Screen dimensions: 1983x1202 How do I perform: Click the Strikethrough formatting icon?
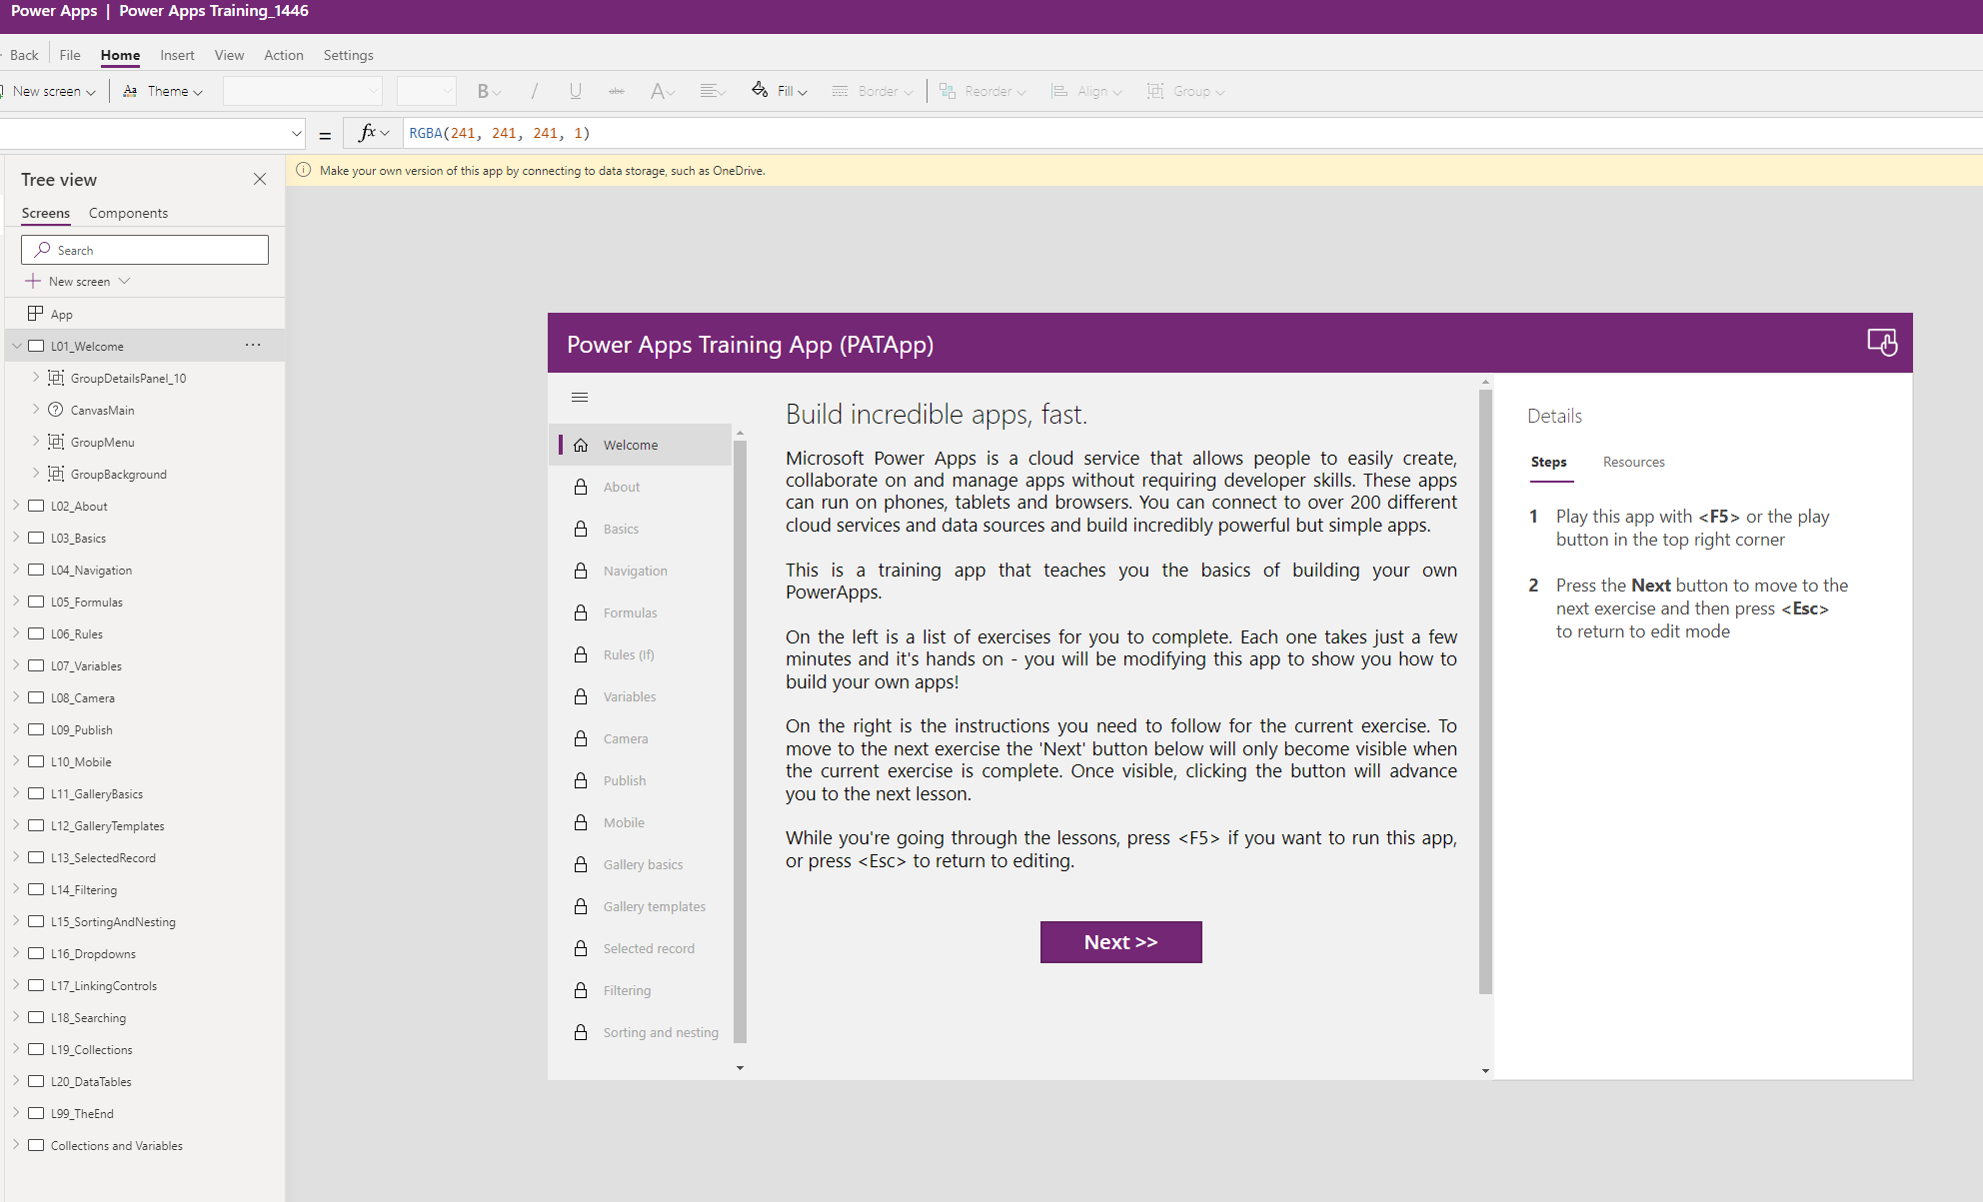pos(617,91)
